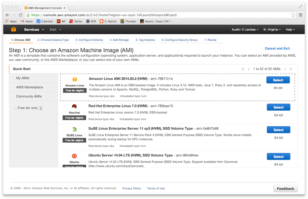Click the Amazon Linux Free tier eligible badge
The height and width of the screenshot is (199, 308).
pyautogui.click(x=75, y=91)
